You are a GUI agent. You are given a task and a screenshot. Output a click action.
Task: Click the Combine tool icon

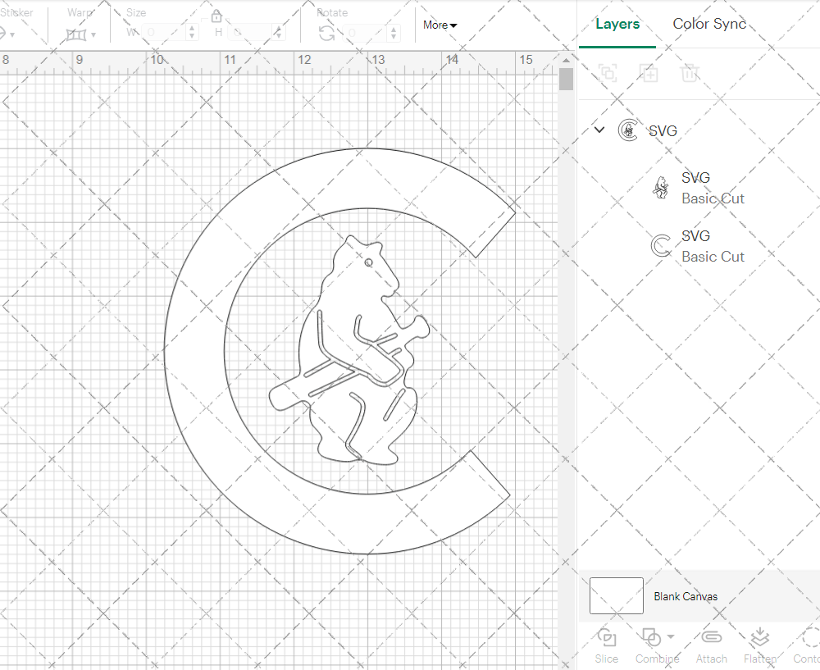point(652,639)
